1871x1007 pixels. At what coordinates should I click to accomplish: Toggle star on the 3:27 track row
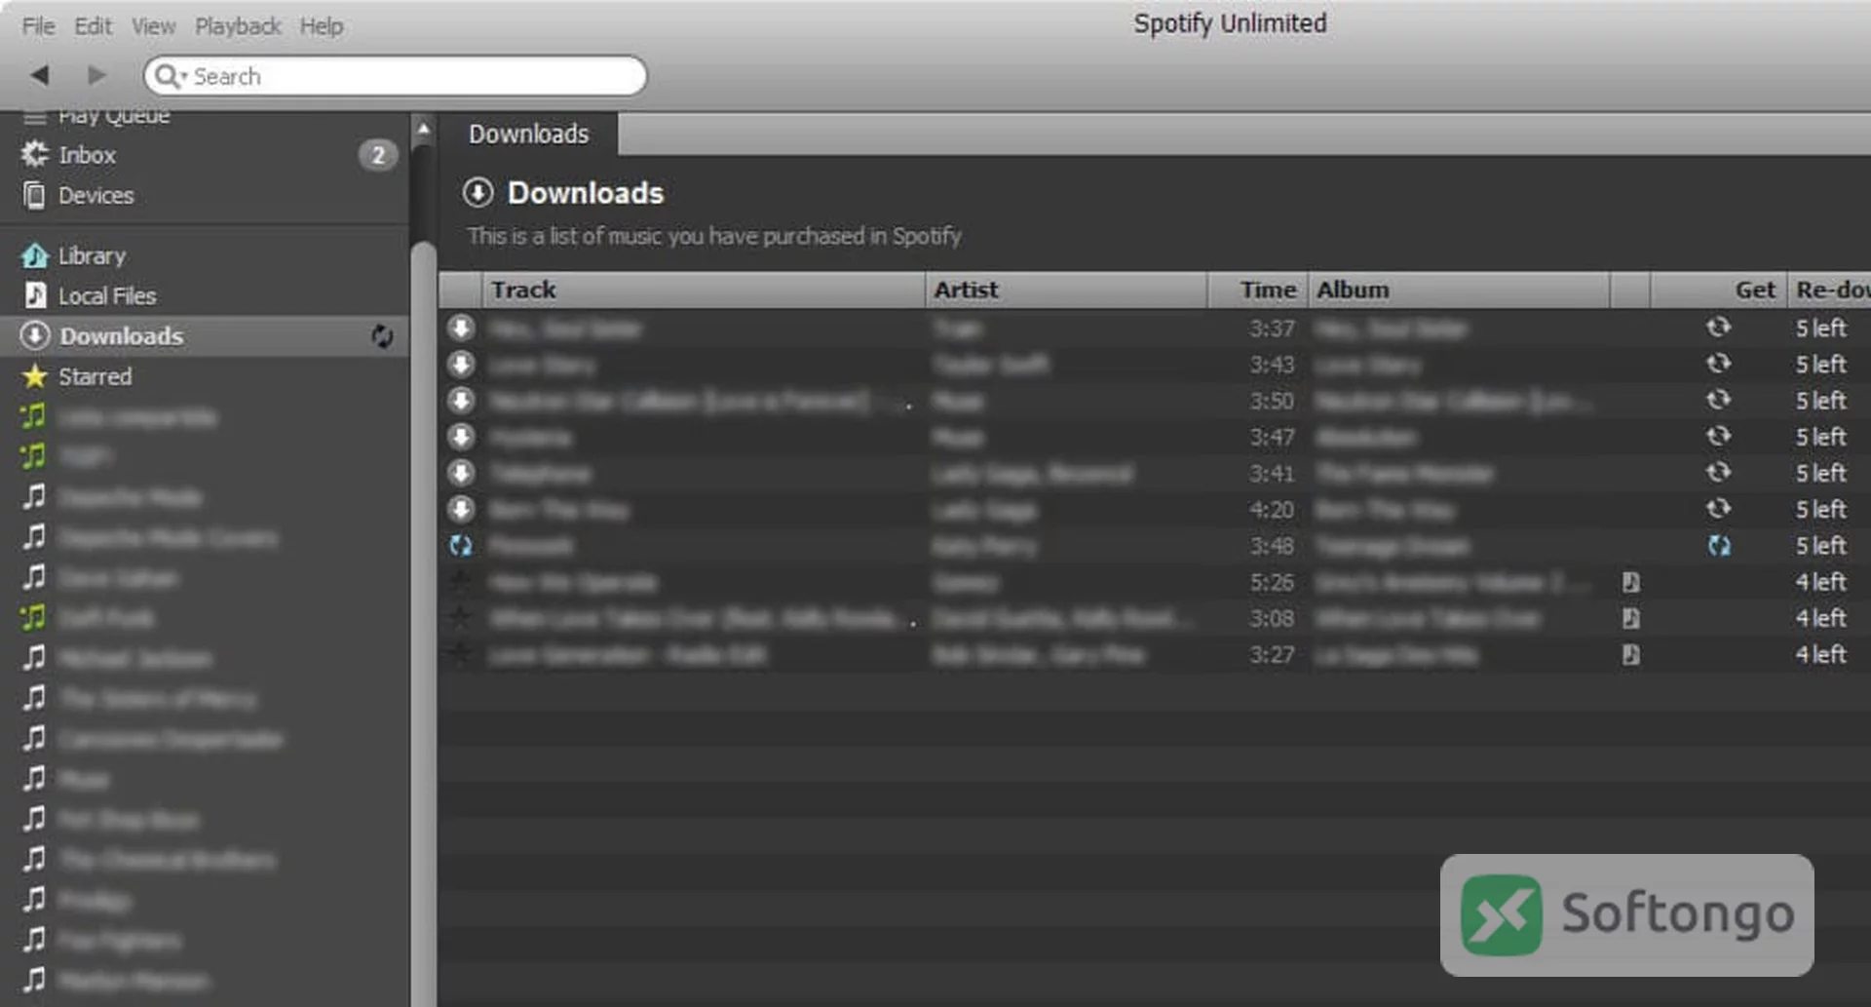point(461,653)
